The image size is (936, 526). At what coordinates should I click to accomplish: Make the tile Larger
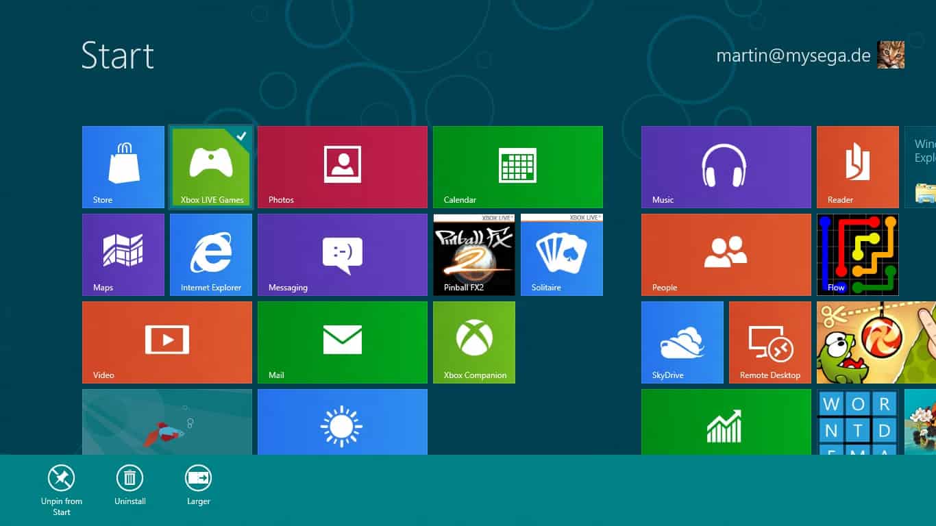tap(199, 485)
